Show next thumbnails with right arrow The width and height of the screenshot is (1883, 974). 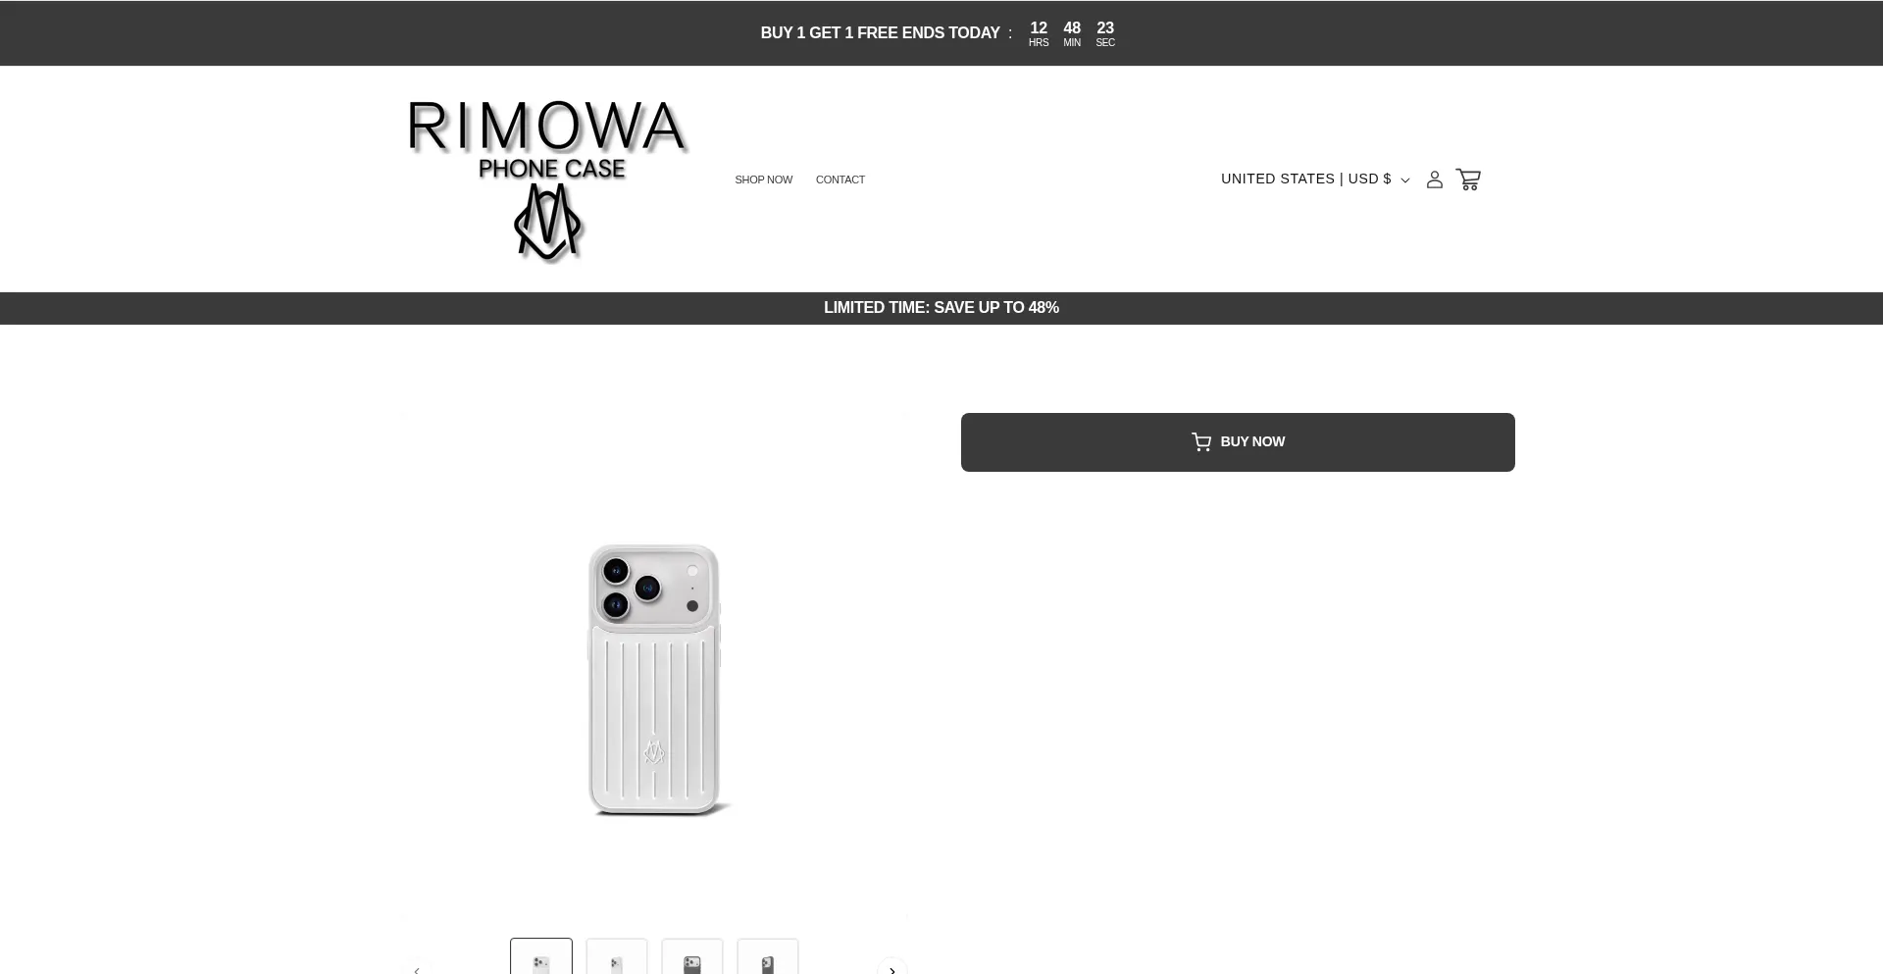pyautogui.click(x=891, y=967)
